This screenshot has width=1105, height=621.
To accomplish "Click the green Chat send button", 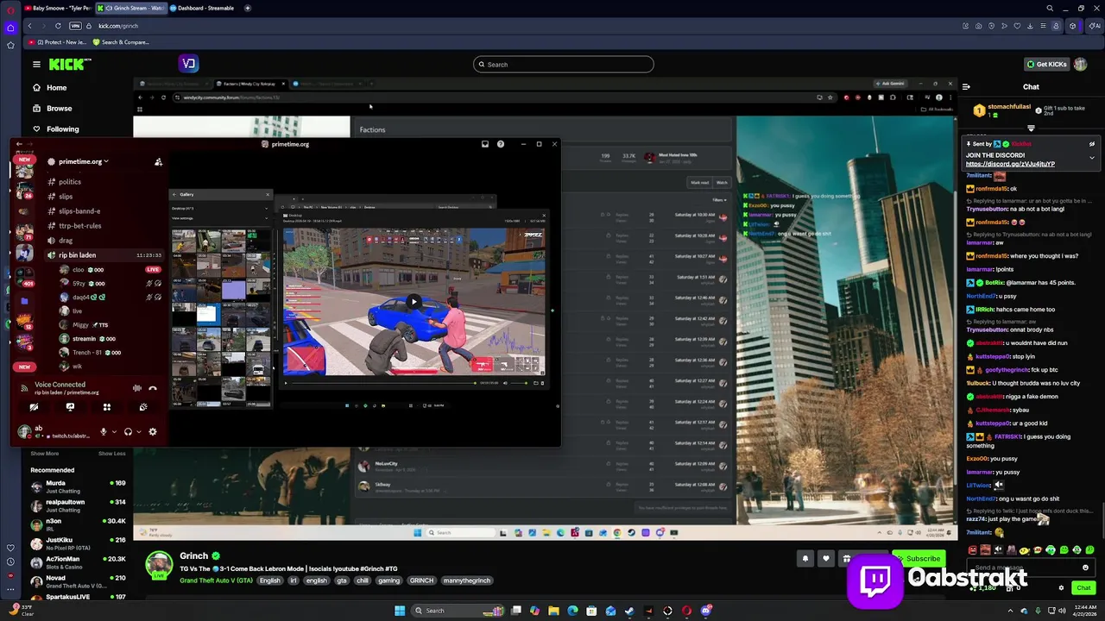I will coord(1083,587).
